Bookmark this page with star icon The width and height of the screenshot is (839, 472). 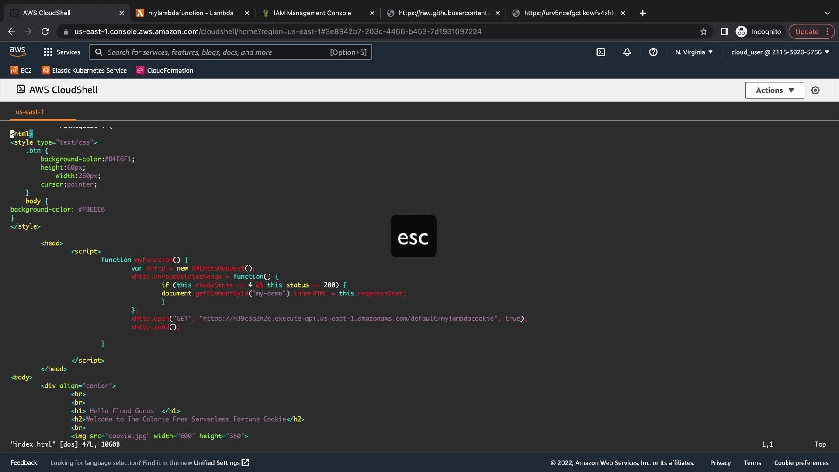point(704,31)
